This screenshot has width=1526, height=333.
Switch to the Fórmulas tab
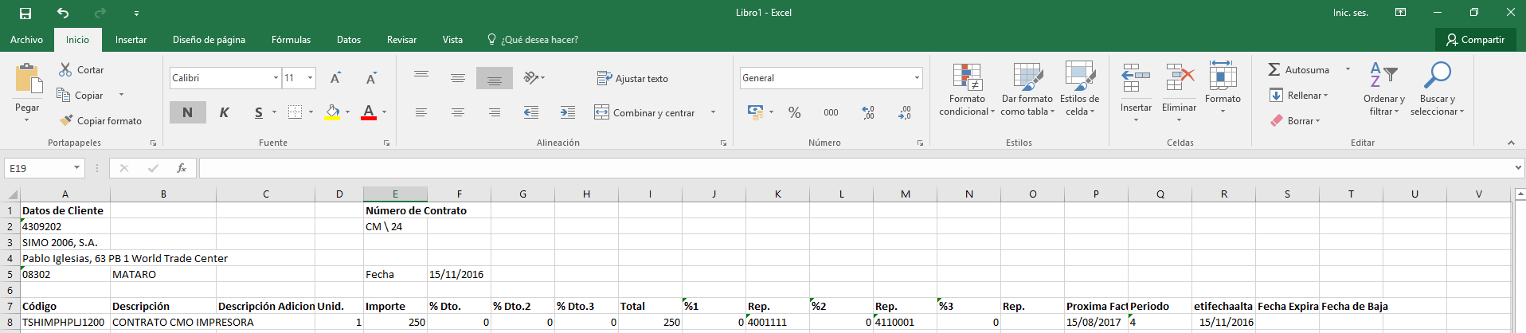(x=291, y=40)
